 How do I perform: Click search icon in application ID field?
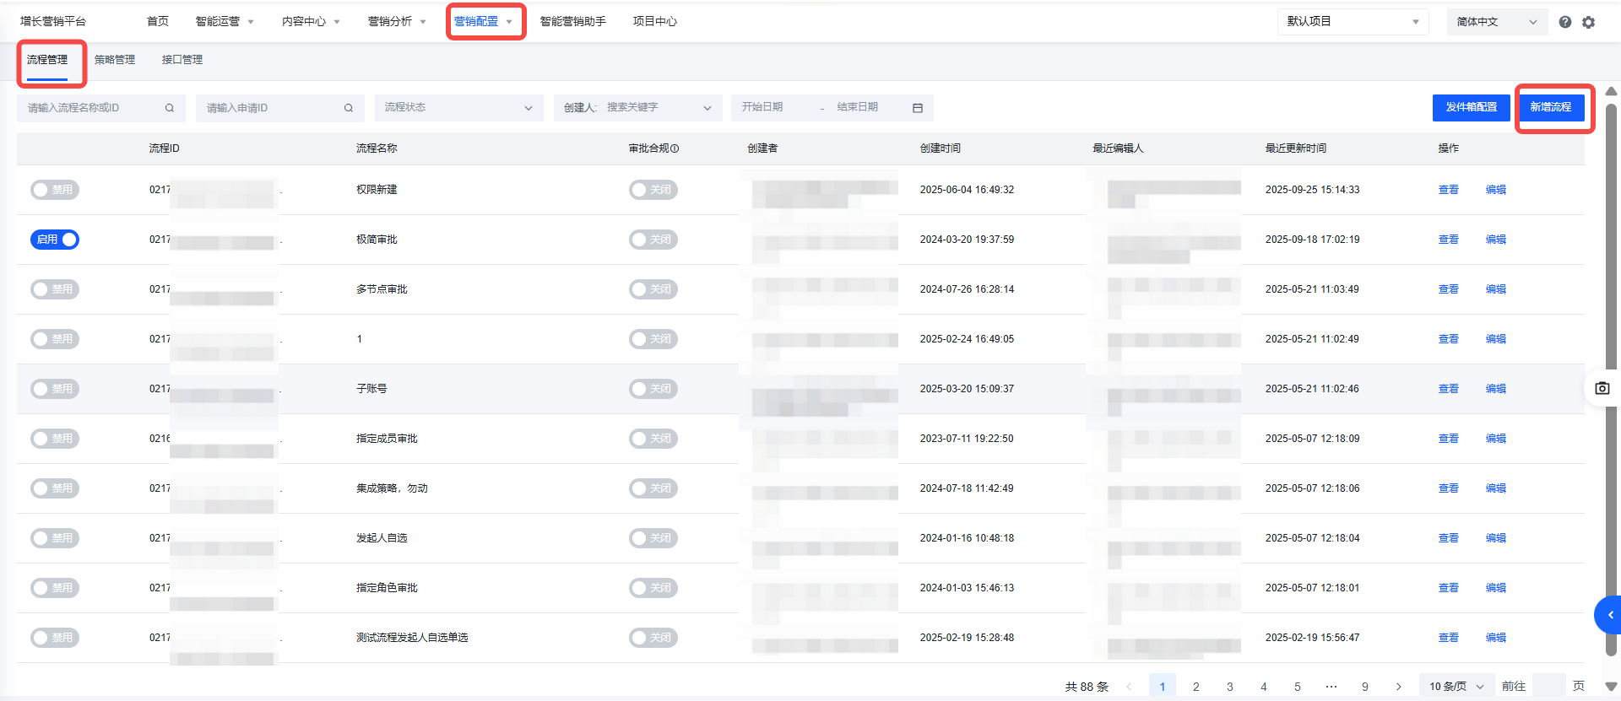click(x=349, y=108)
